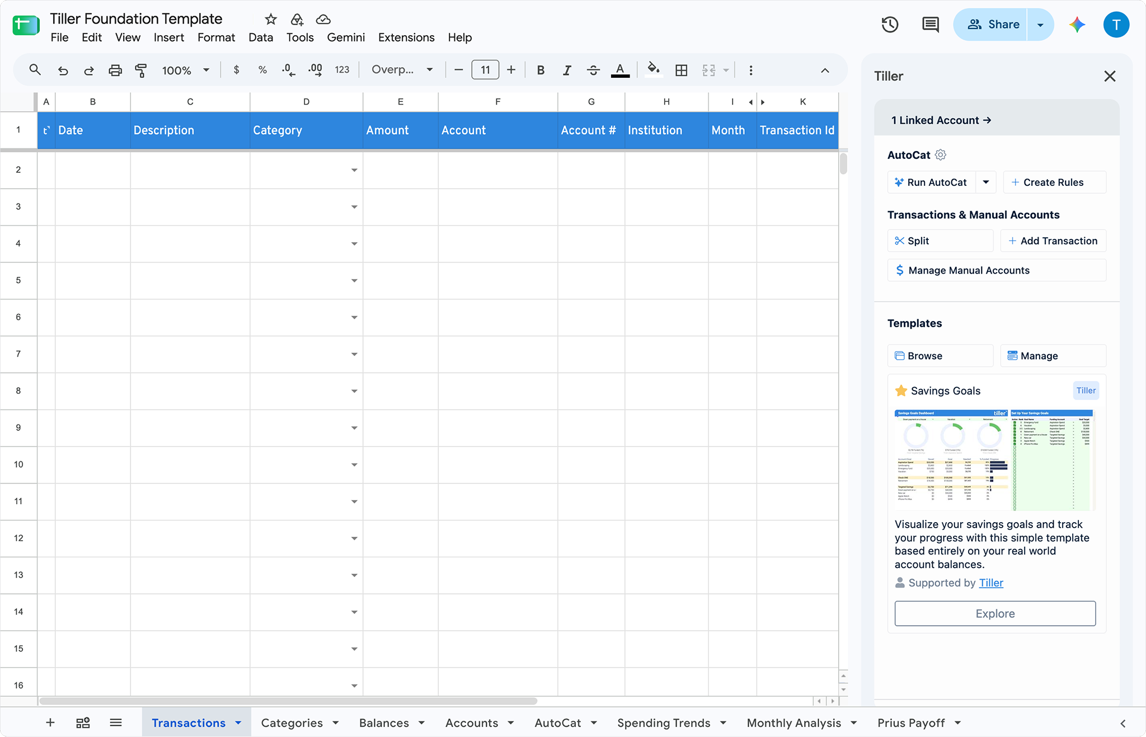
Task: Open AutoCat settings gear
Action: (941, 155)
